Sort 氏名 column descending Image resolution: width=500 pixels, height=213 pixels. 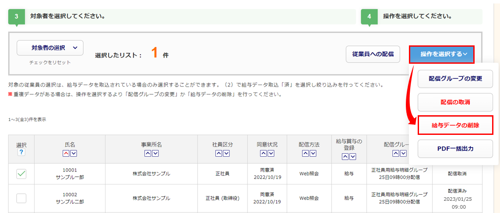click(74, 154)
